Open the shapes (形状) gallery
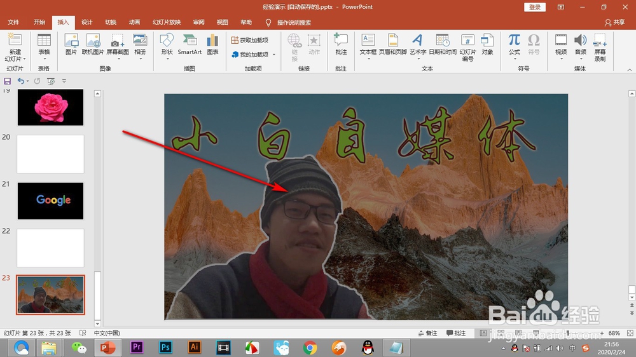 167,46
